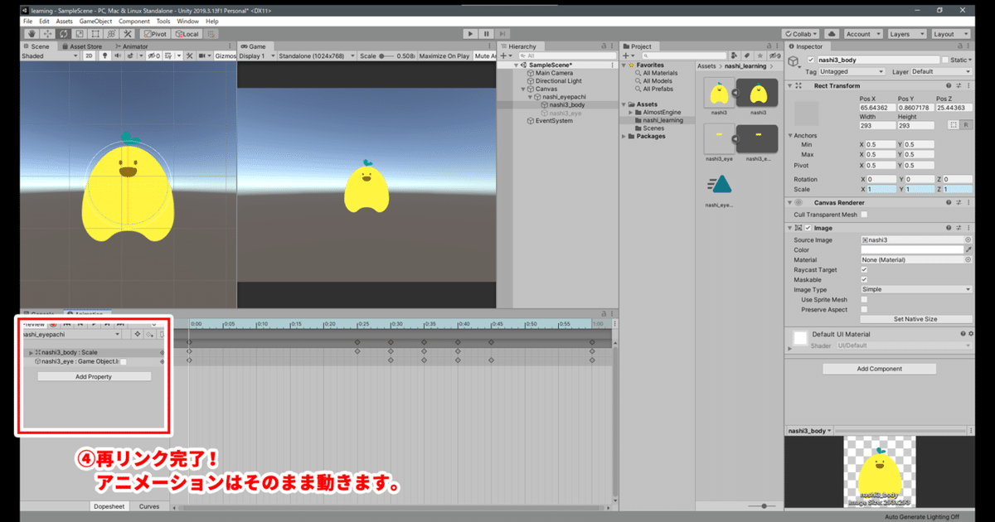Select the Move tool in the toolbar
This screenshot has height=522, width=995.
[47, 34]
